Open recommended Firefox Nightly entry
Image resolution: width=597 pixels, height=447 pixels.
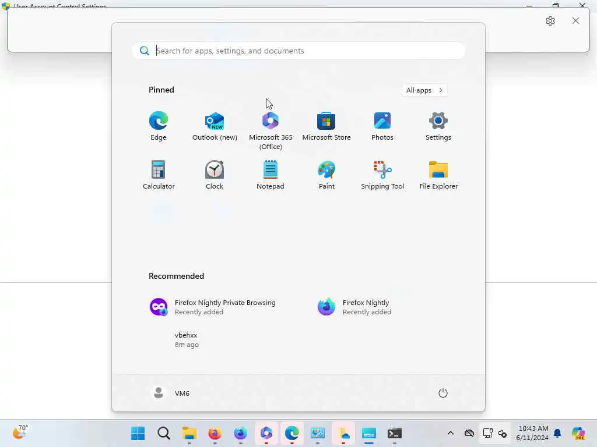click(354, 307)
